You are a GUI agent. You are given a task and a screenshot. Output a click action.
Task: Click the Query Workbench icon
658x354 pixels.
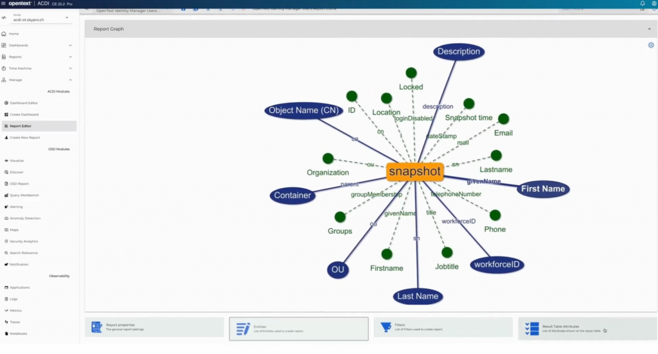click(6, 195)
